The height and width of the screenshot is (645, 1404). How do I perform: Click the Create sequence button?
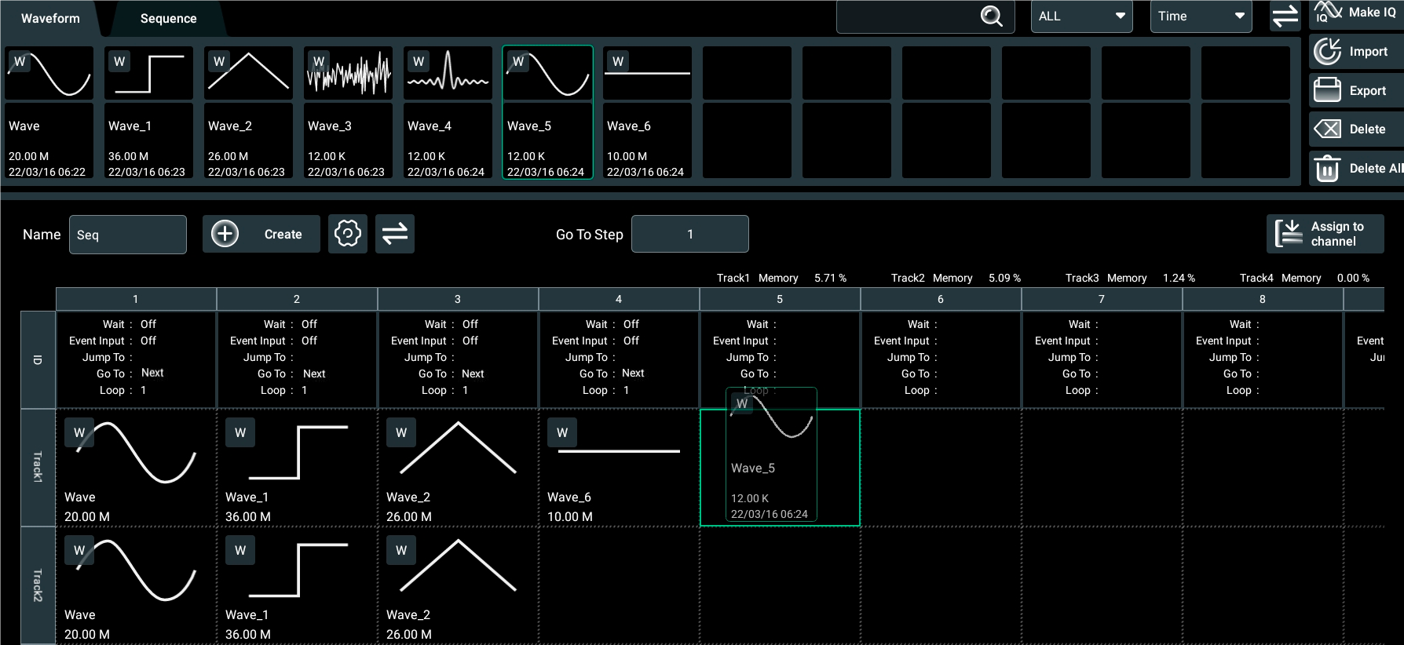click(261, 234)
